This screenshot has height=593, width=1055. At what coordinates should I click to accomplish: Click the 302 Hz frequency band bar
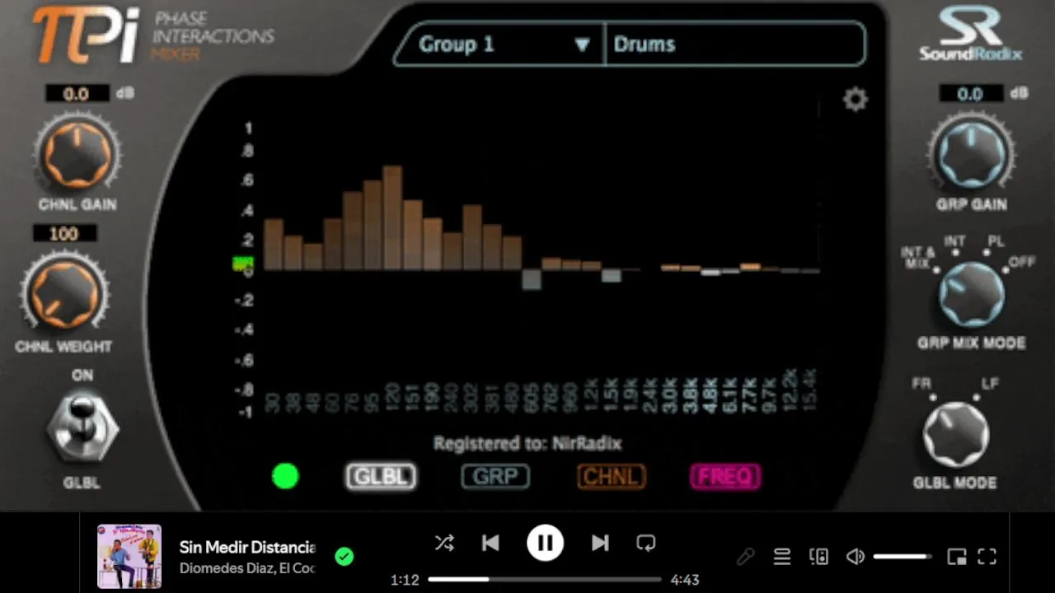point(471,237)
